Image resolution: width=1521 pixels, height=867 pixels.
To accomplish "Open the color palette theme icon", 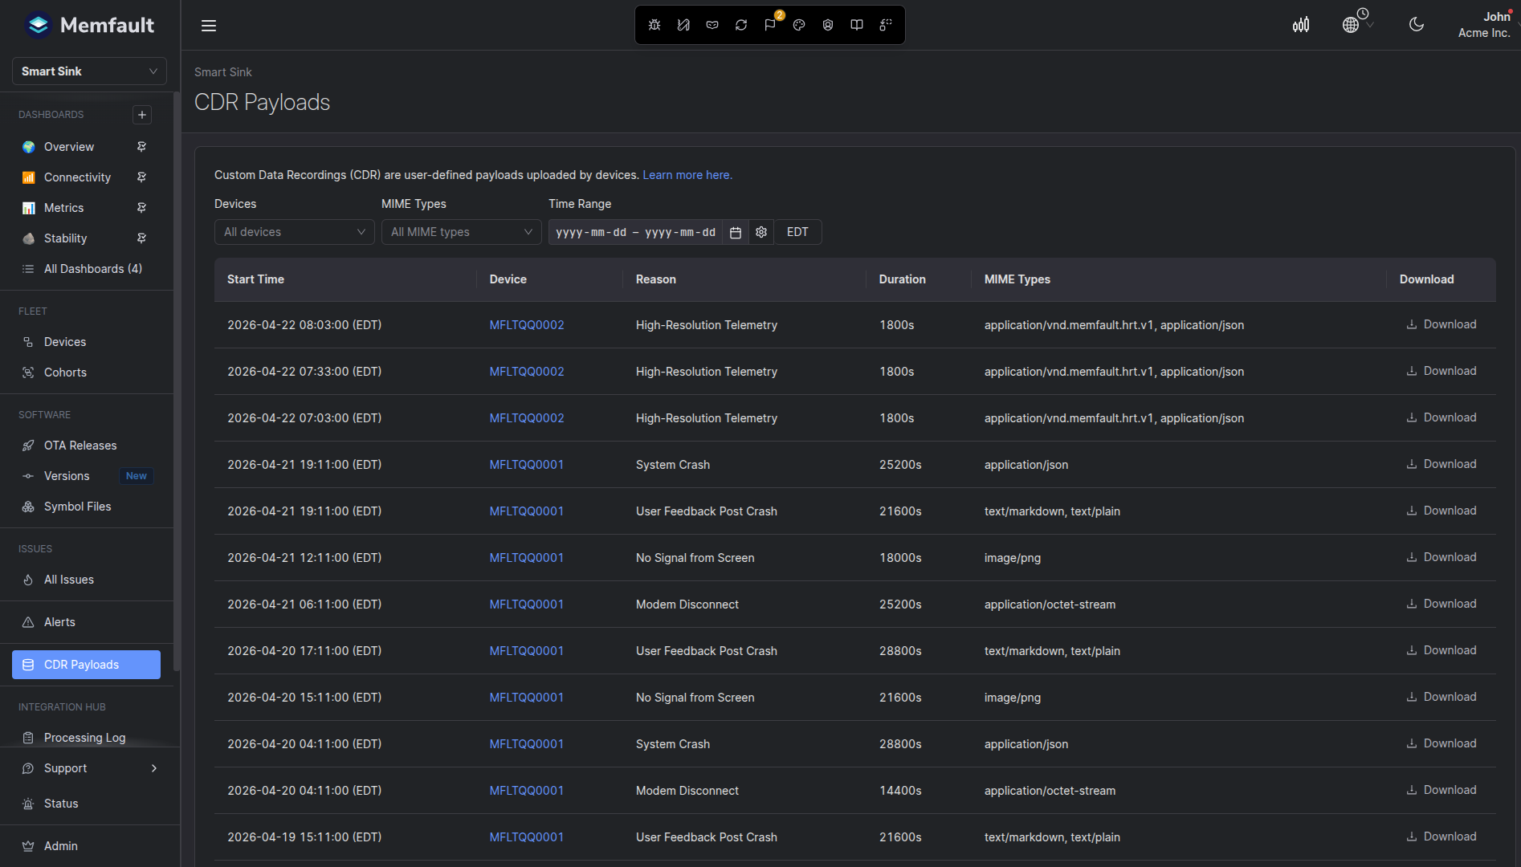I will [799, 25].
